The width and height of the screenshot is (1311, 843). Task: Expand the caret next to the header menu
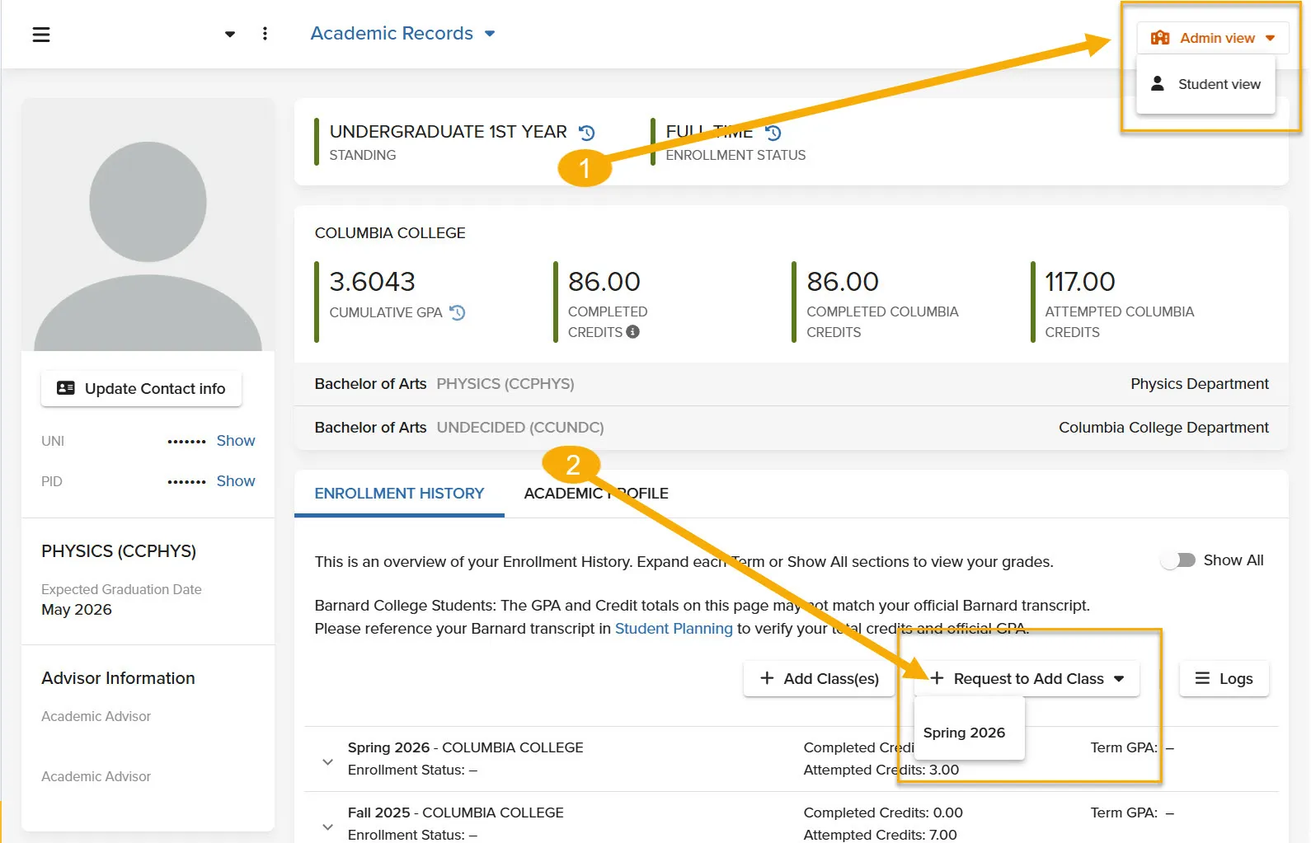click(230, 34)
